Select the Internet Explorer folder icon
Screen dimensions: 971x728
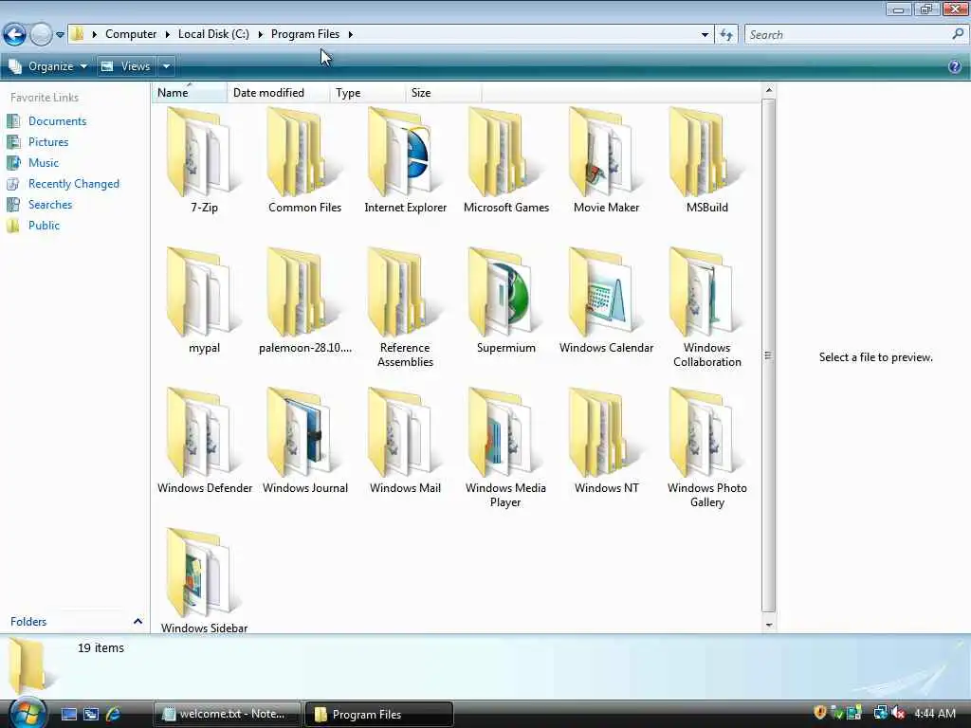405,153
